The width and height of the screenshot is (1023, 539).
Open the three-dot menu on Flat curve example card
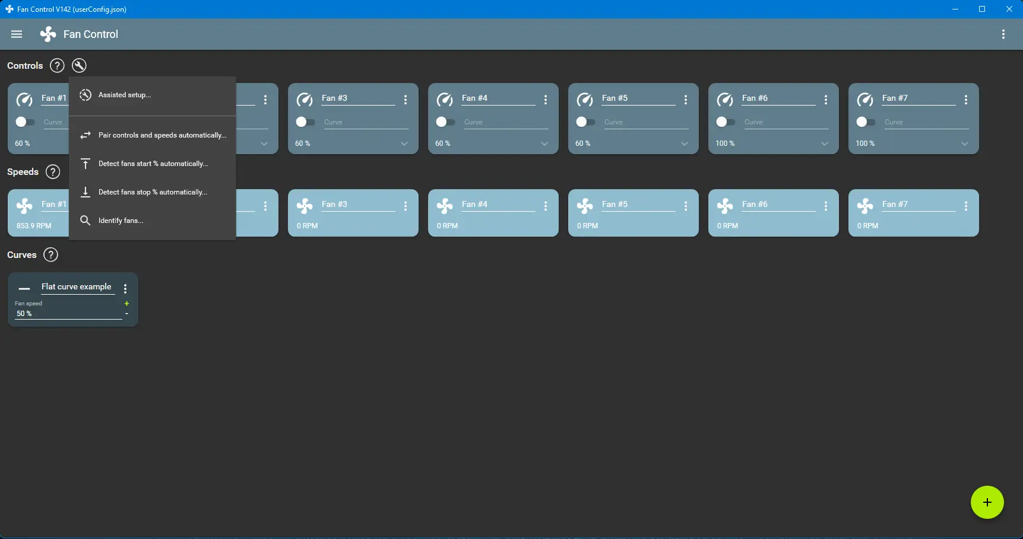coord(125,289)
